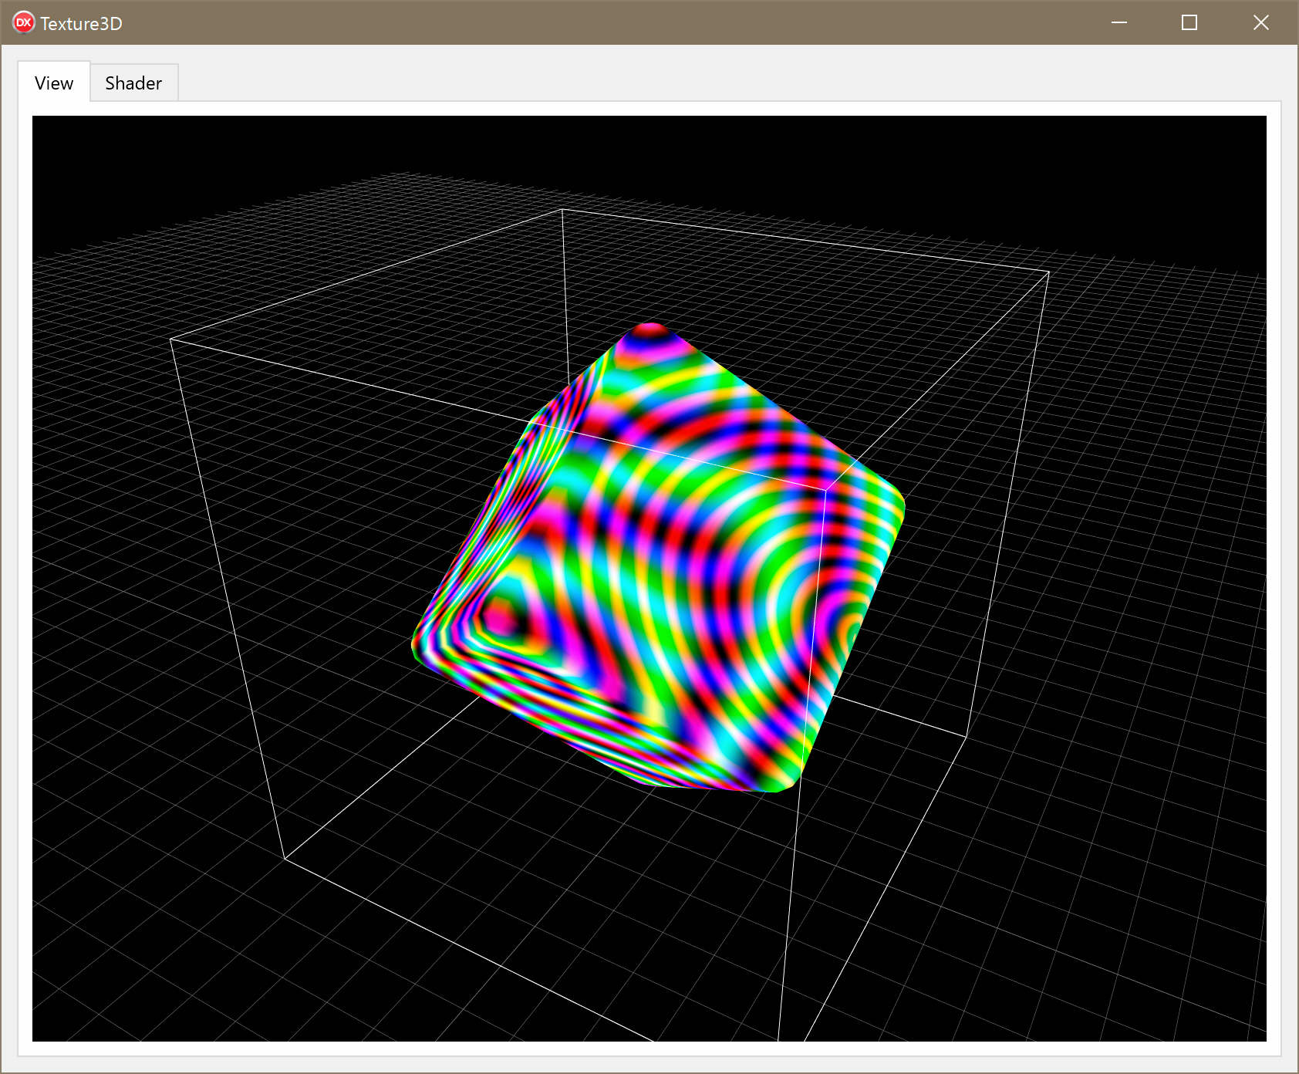
Task: Minimize the Texture3D window
Action: coord(1119,22)
